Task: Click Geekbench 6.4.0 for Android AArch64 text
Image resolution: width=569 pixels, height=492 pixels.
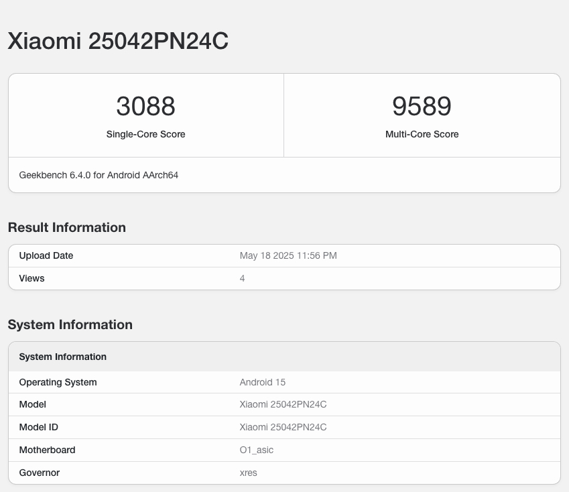Action: 99,175
